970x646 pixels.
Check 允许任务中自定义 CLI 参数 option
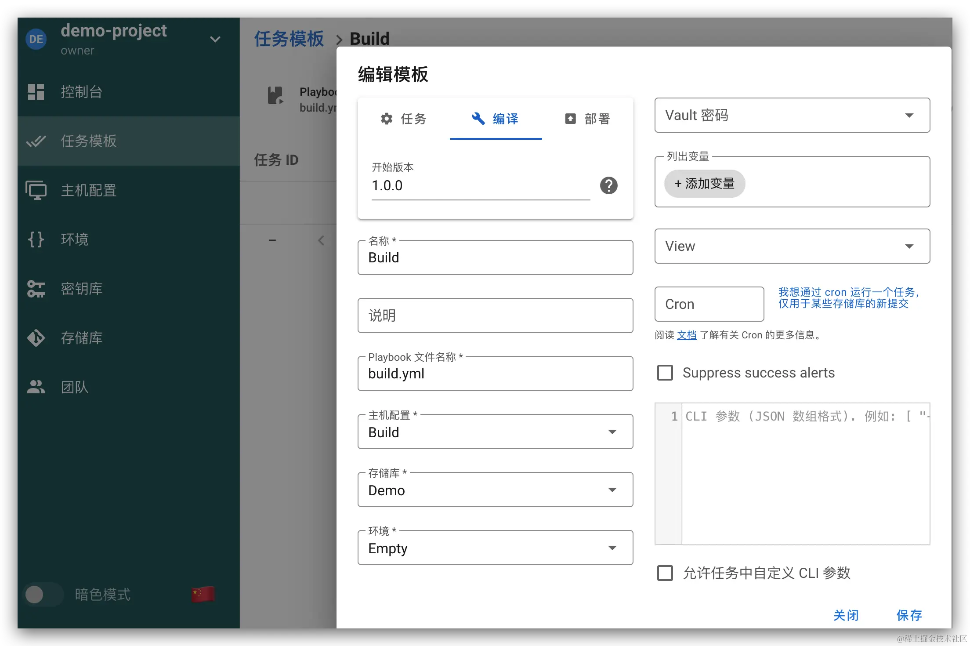click(x=665, y=573)
